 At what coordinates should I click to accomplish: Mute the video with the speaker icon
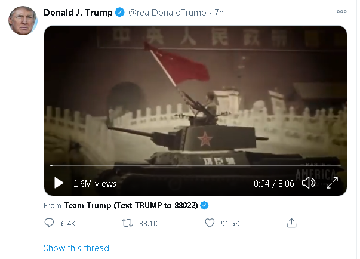pos(308,183)
